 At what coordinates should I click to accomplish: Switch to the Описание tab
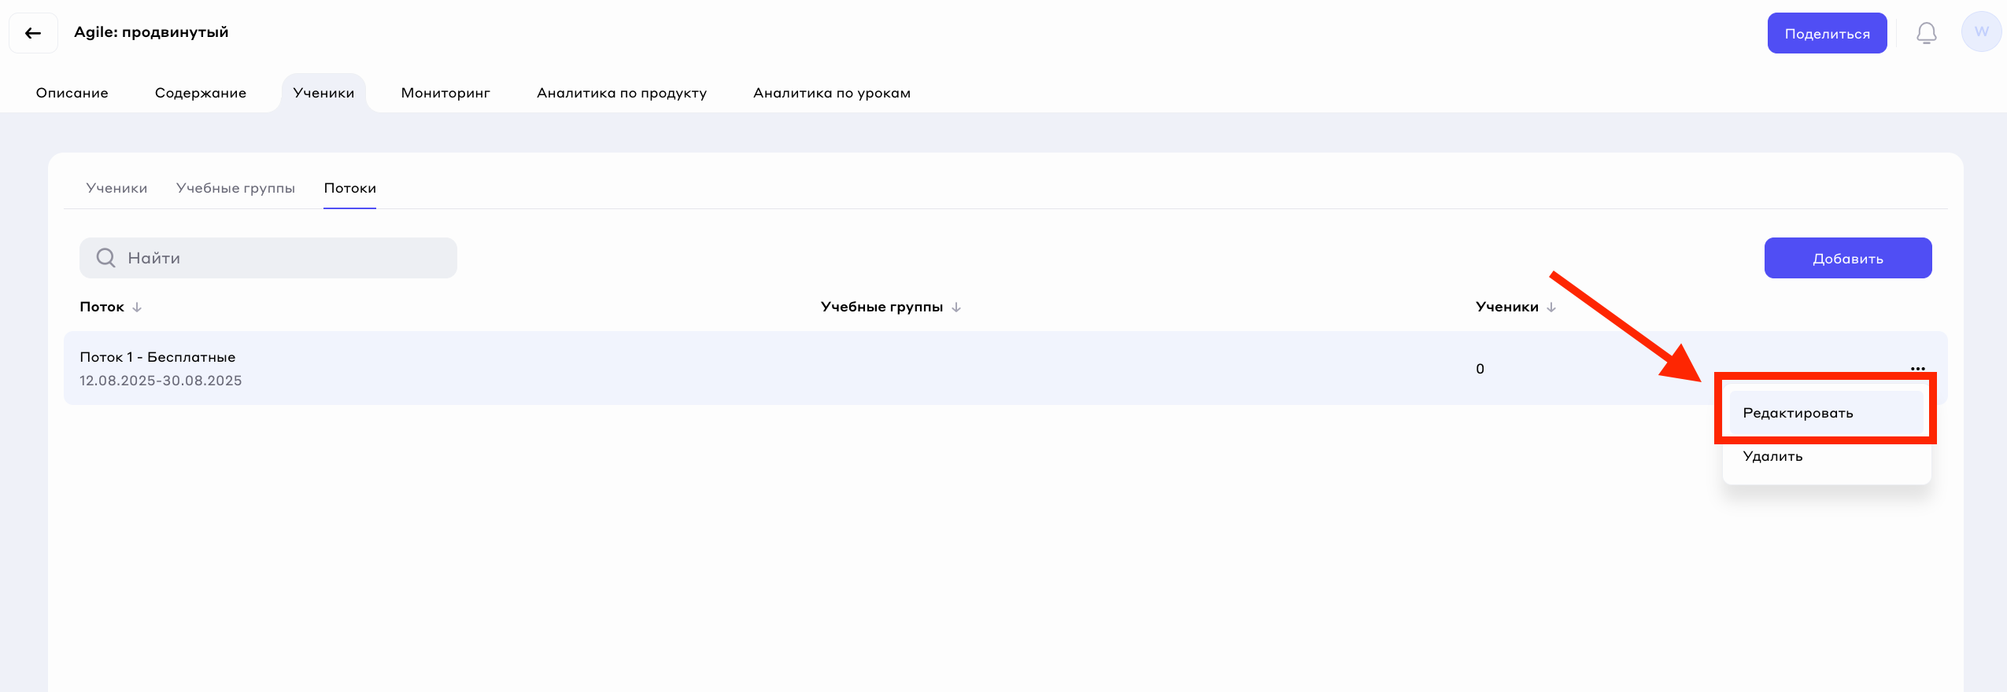pyautogui.click(x=72, y=93)
